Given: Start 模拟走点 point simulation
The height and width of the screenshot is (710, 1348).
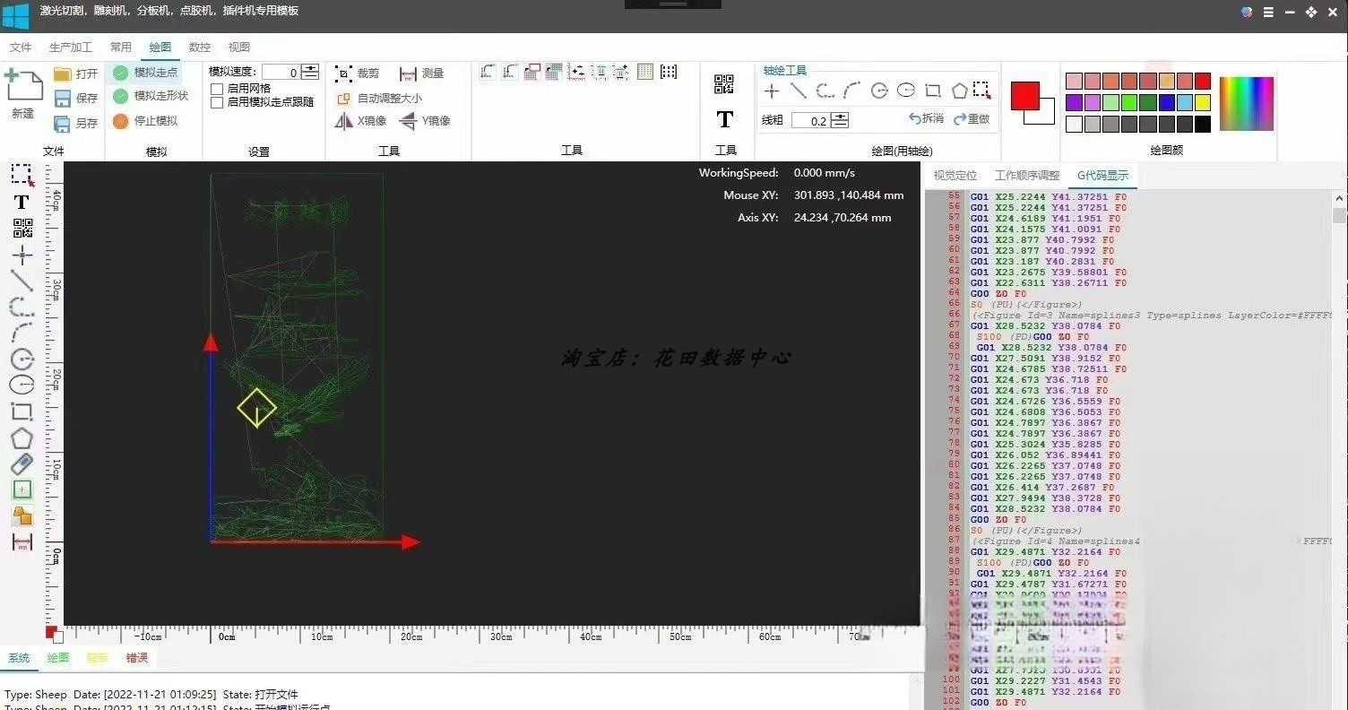Looking at the screenshot, I should pos(146,73).
